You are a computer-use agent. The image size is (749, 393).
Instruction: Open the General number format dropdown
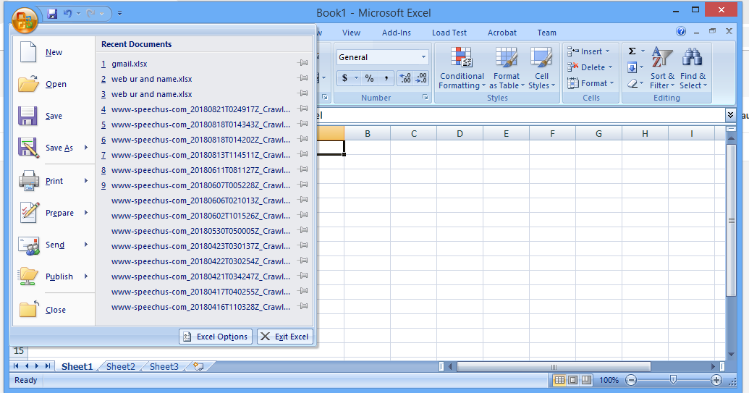click(423, 57)
